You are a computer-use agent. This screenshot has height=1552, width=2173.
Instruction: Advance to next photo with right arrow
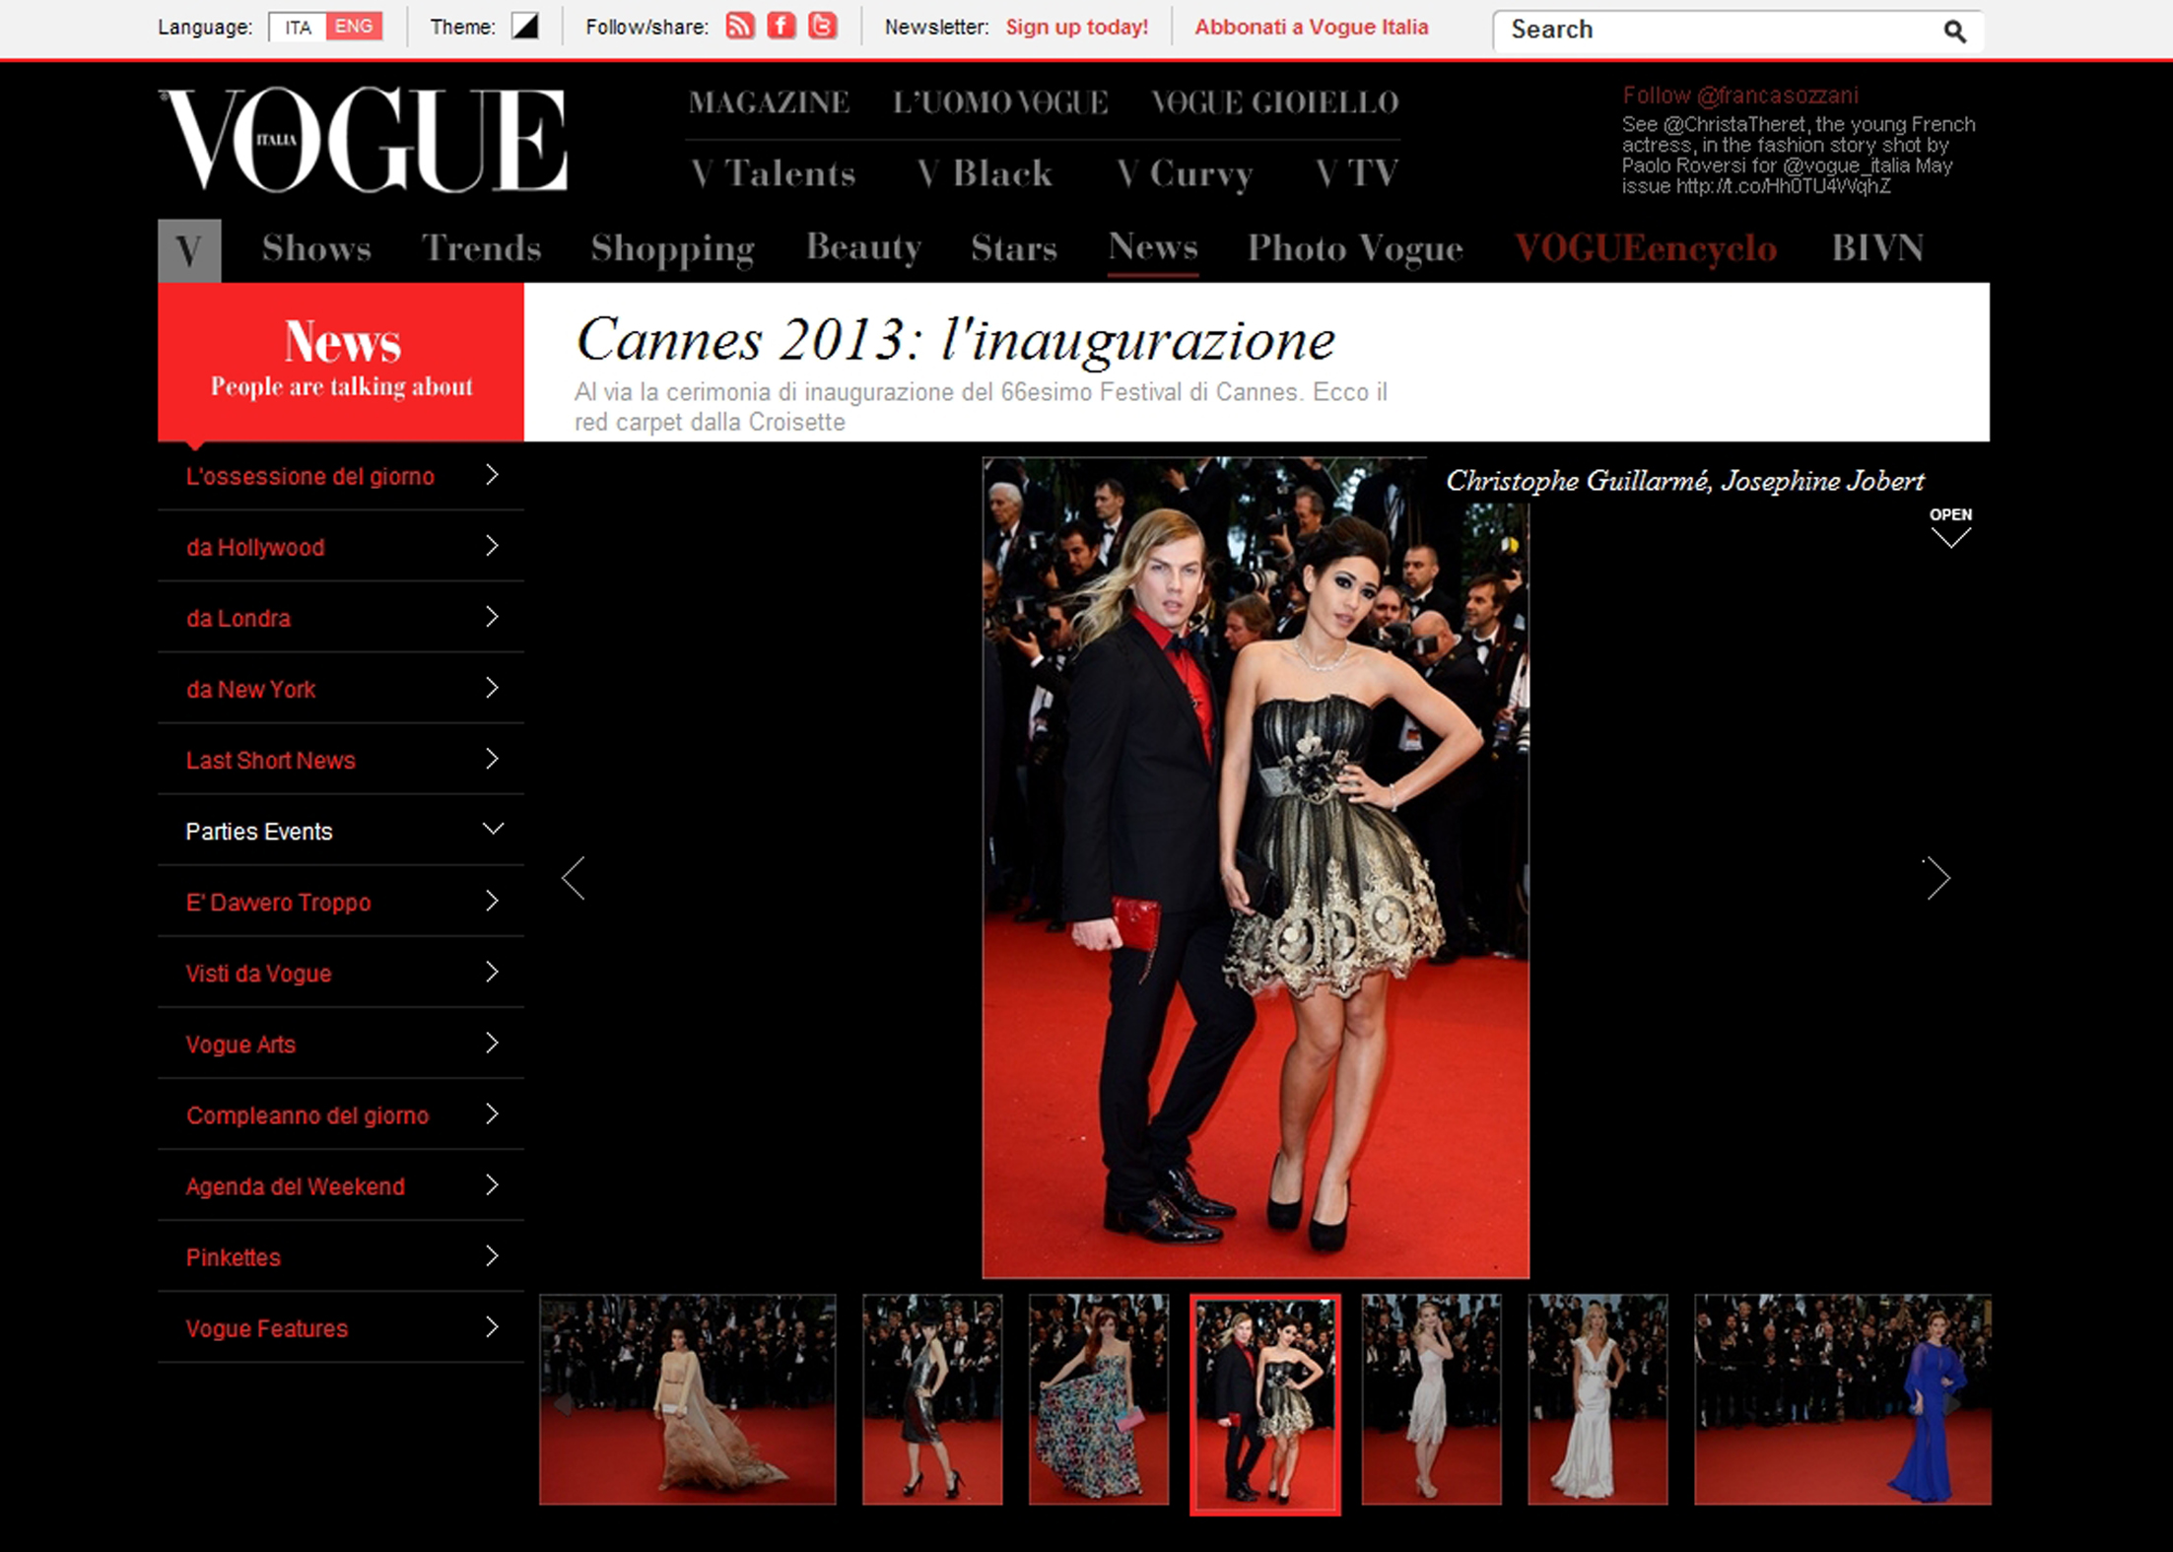point(1937,878)
